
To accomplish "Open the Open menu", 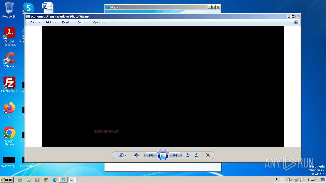I will tap(97, 22).
